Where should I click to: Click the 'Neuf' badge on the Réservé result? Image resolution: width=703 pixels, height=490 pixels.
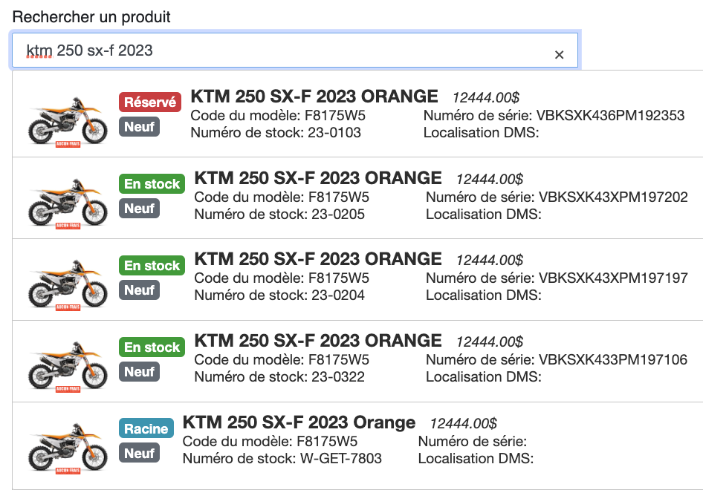coord(140,127)
